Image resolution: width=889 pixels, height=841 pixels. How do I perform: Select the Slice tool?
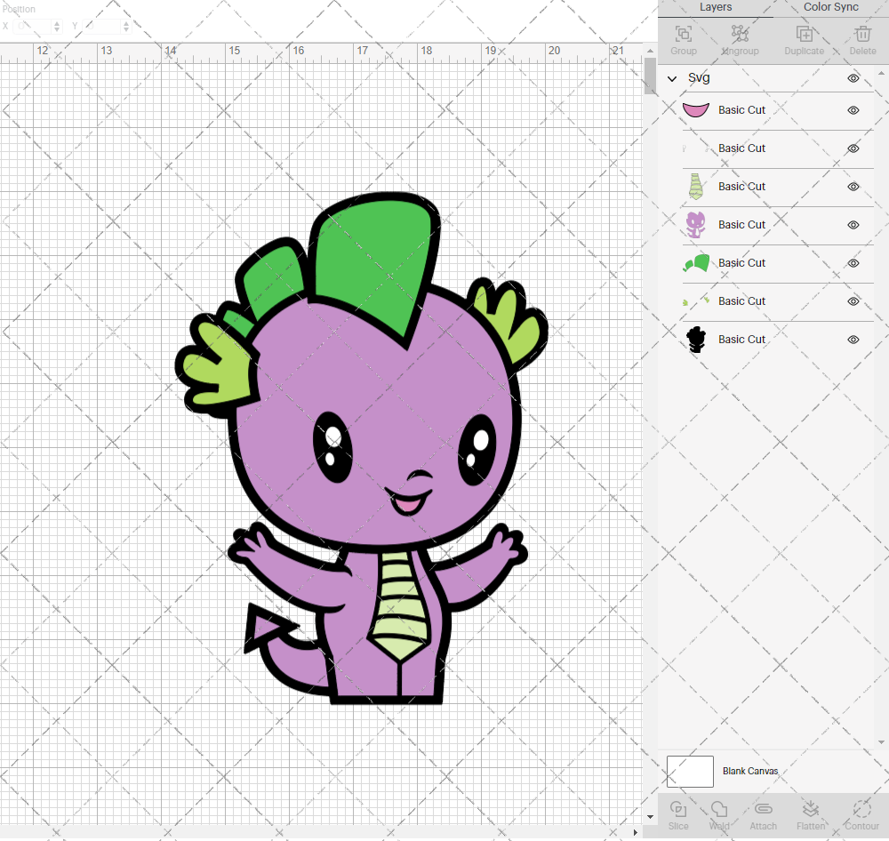(x=678, y=812)
